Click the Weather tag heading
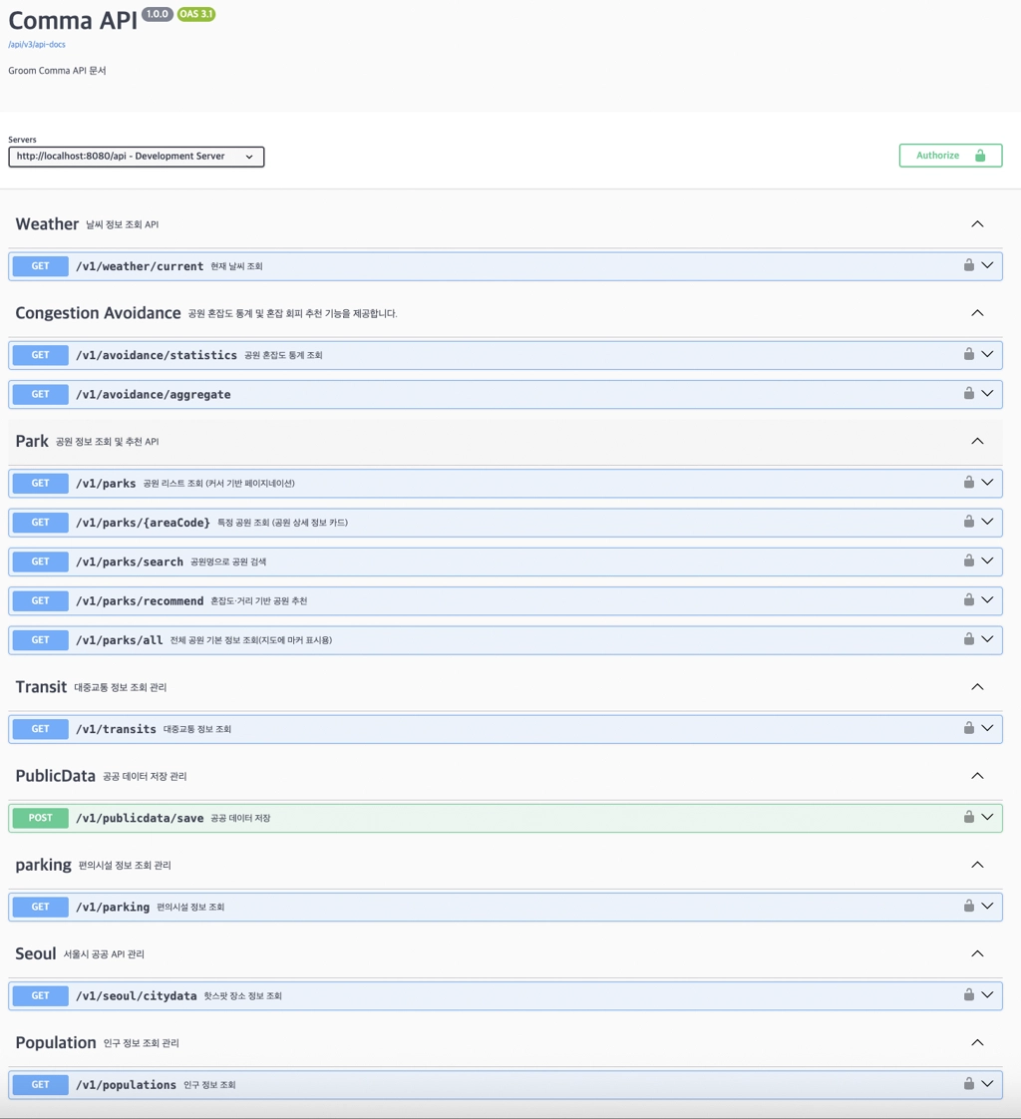 (x=47, y=224)
